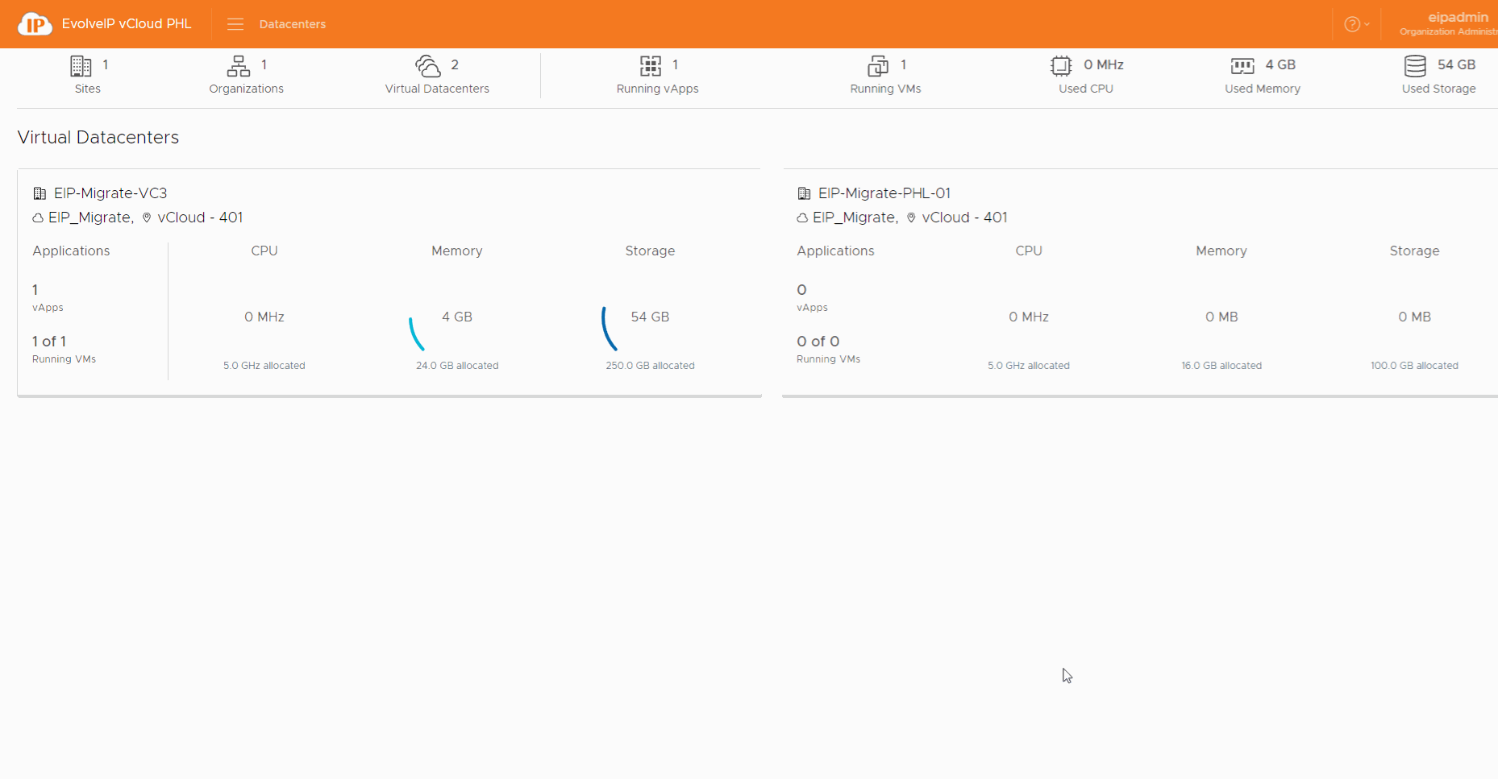The width and height of the screenshot is (1498, 779).
Task: Click the Used Storage disk icon
Action: (1415, 65)
